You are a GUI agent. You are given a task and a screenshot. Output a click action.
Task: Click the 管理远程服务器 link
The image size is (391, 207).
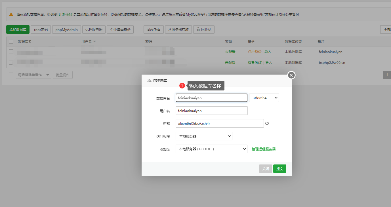(x=264, y=149)
